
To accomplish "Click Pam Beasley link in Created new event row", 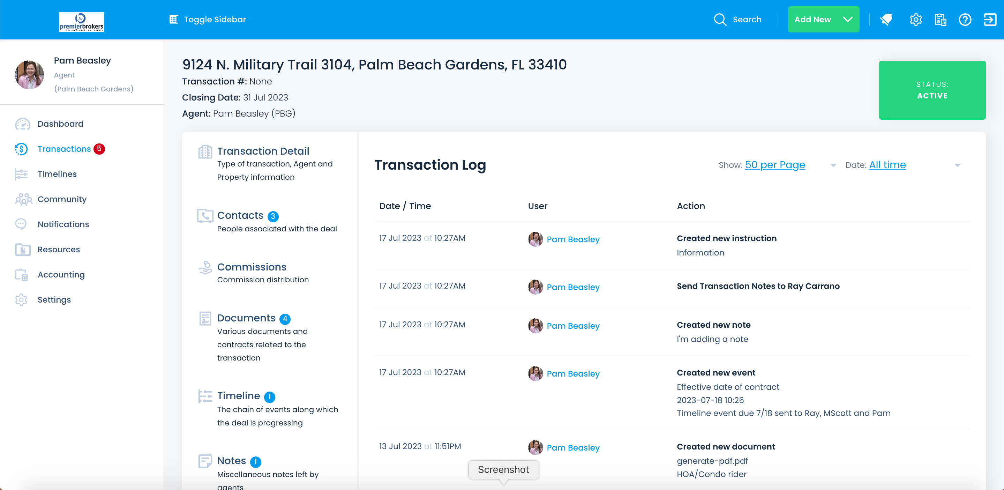I will tap(572, 374).
